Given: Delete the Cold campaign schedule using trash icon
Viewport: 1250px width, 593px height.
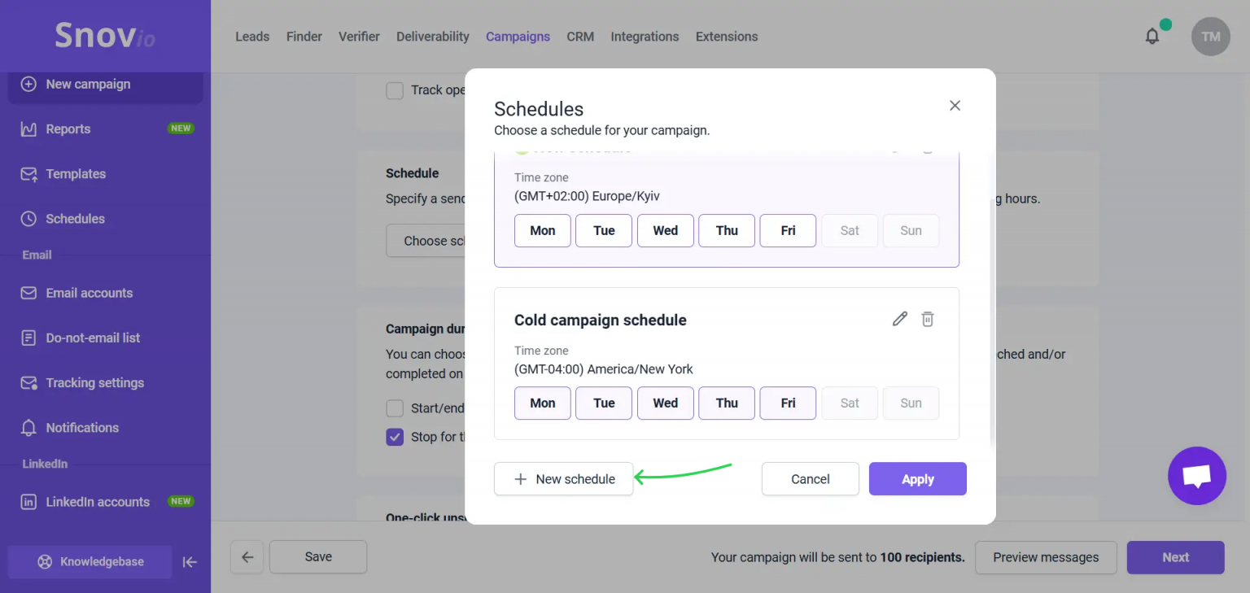Looking at the screenshot, I should [927, 319].
